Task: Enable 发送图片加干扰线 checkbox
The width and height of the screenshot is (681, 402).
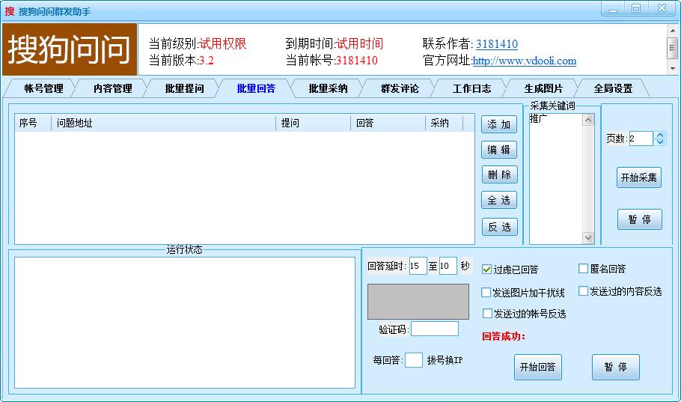Action: pyautogui.click(x=487, y=293)
